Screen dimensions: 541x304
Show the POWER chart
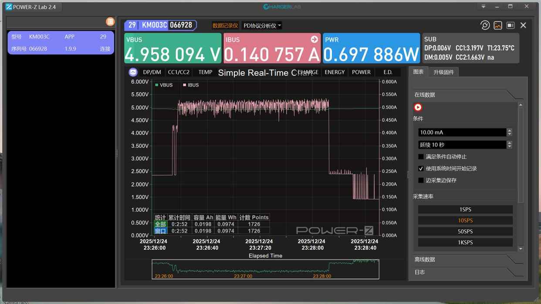pyautogui.click(x=361, y=72)
